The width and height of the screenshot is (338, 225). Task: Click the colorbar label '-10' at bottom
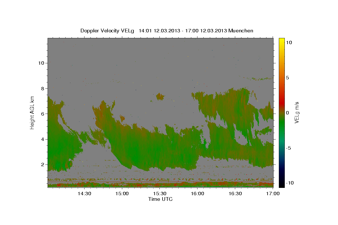[290, 183]
